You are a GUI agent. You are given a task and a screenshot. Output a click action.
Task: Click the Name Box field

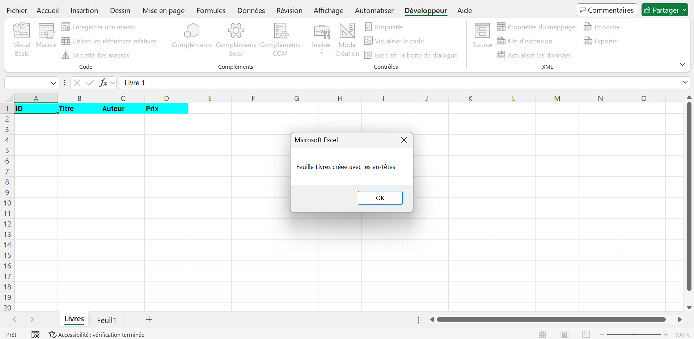27,83
